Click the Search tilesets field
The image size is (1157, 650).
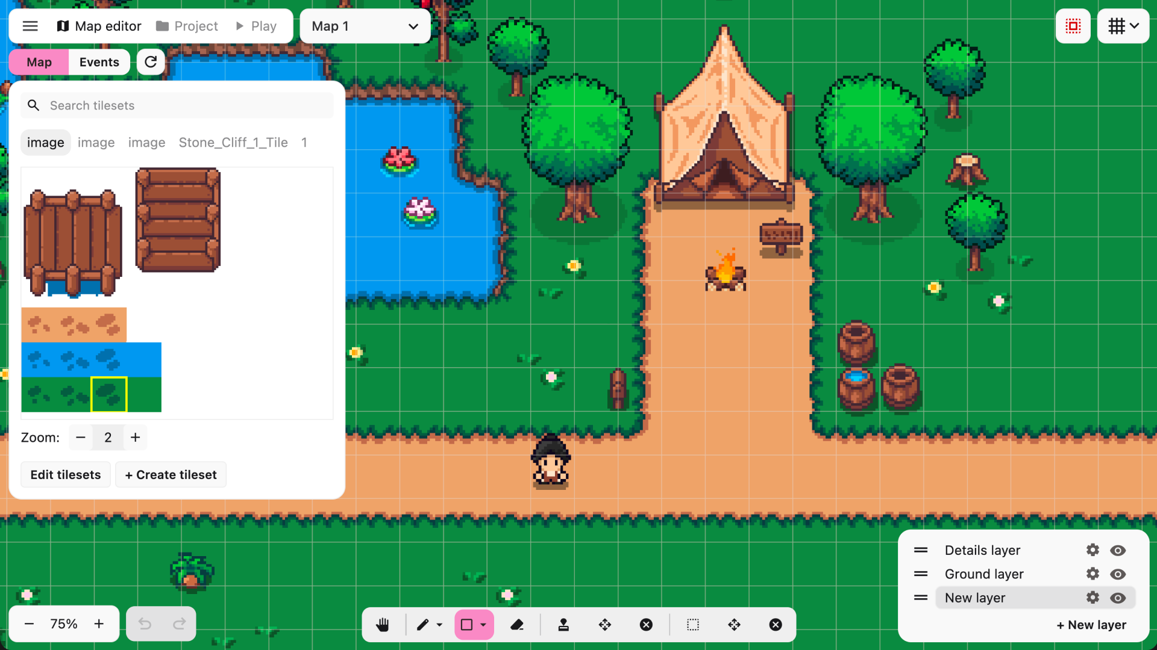coord(177,105)
